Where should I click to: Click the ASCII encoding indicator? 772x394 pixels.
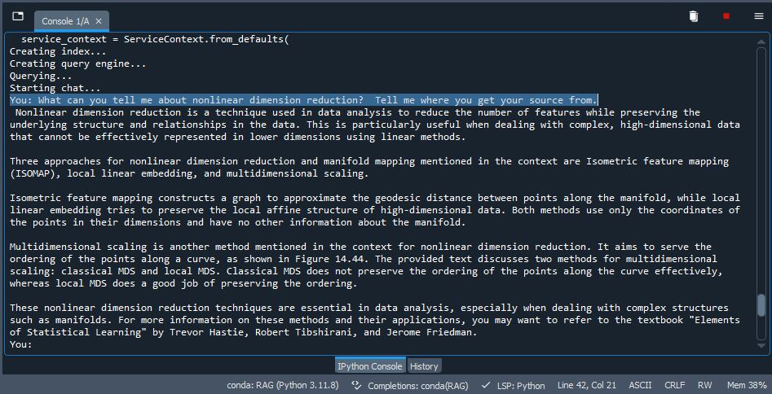click(x=640, y=385)
